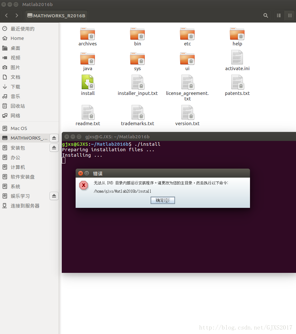Click 'Installing ...' line in terminal

tap(82, 155)
